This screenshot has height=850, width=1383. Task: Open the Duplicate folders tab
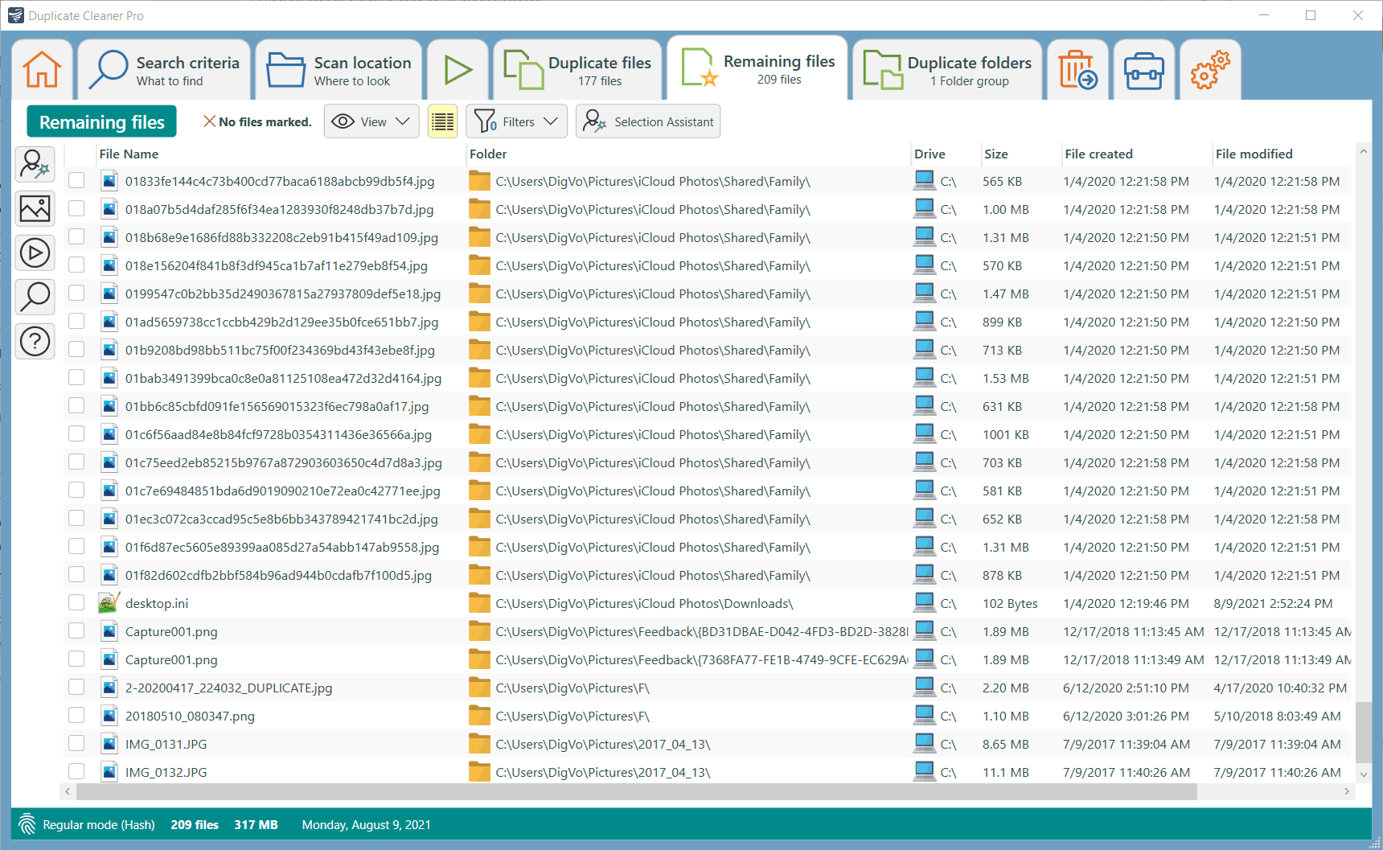click(x=947, y=70)
